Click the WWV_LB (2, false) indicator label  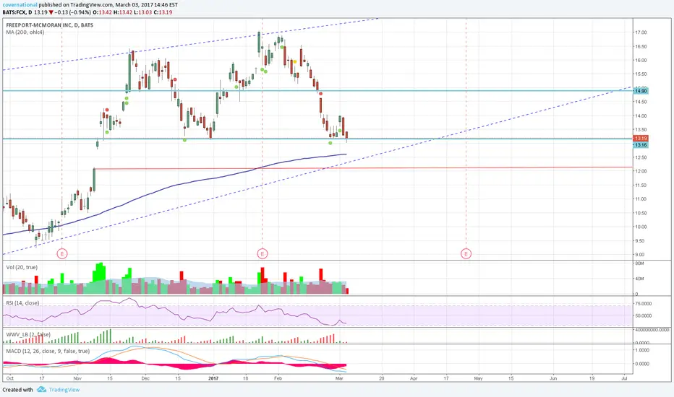tap(28, 334)
